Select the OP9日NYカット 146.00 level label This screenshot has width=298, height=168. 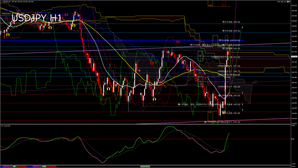point(229,87)
